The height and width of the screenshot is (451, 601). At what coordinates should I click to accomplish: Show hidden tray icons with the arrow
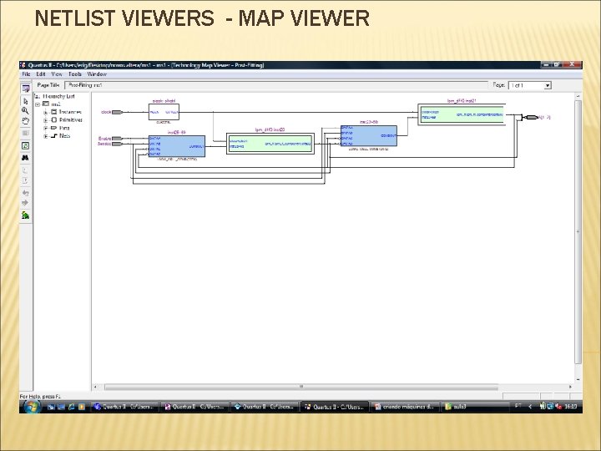tap(530, 406)
